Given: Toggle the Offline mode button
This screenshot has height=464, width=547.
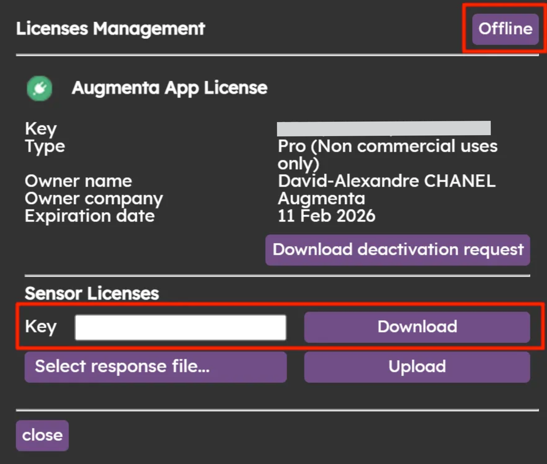Looking at the screenshot, I should click(505, 29).
